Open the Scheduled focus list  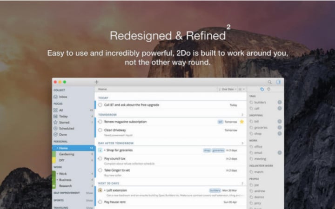pos(73,128)
